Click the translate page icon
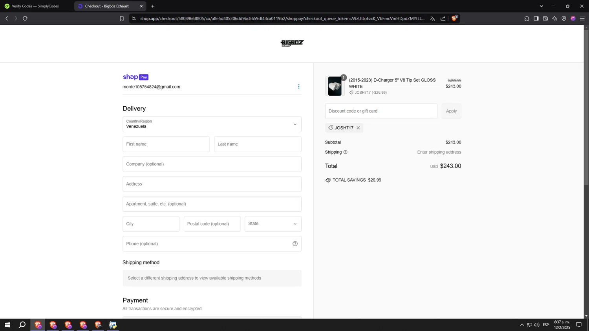589x331 pixels. 432,18
